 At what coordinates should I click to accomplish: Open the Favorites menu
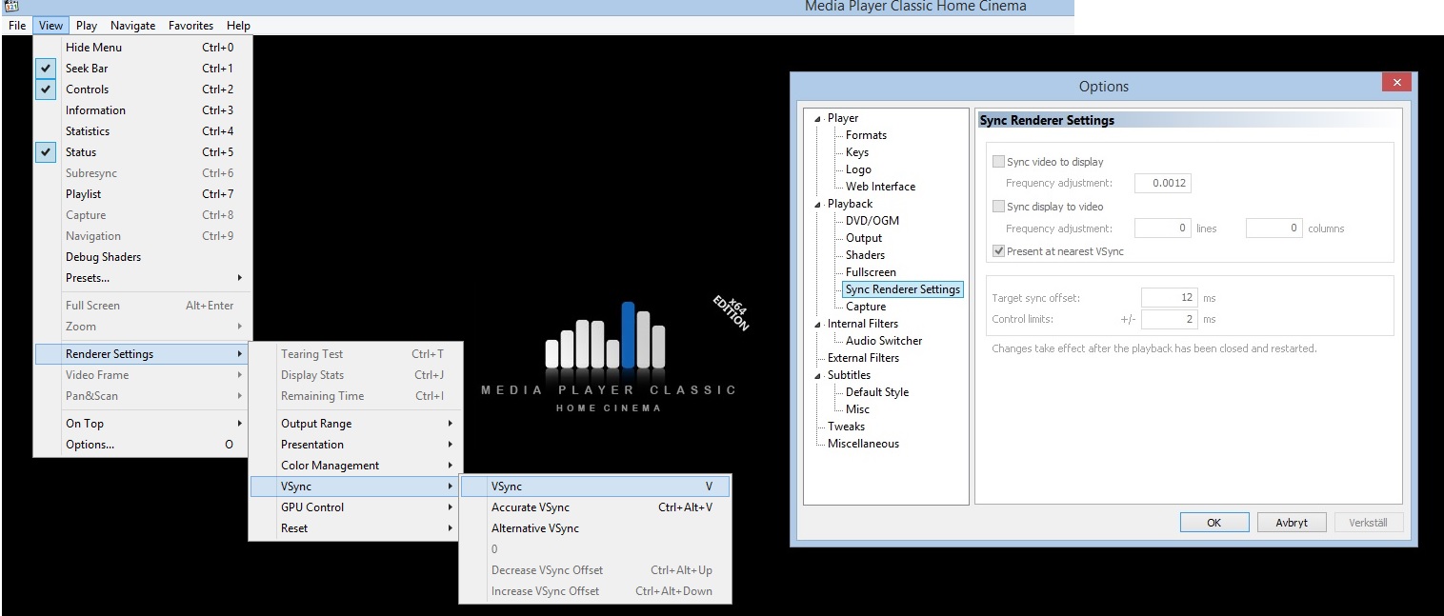[x=191, y=26]
